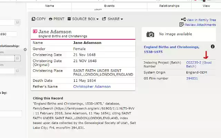Click the England Births and Christenings subtitle under the name
This screenshot has width=221, height=138.
pyautogui.click(x=63, y=36)
